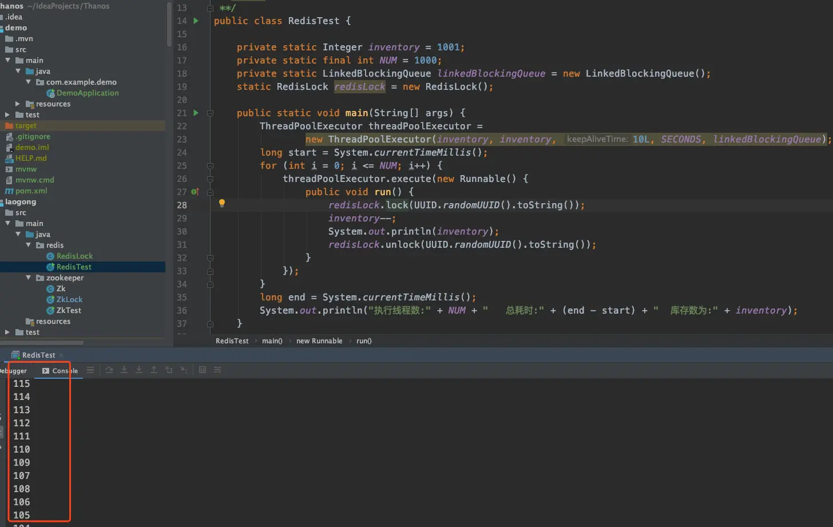Collapse the zookeeper package in tree
833x527 pixels.
(29, 278)
